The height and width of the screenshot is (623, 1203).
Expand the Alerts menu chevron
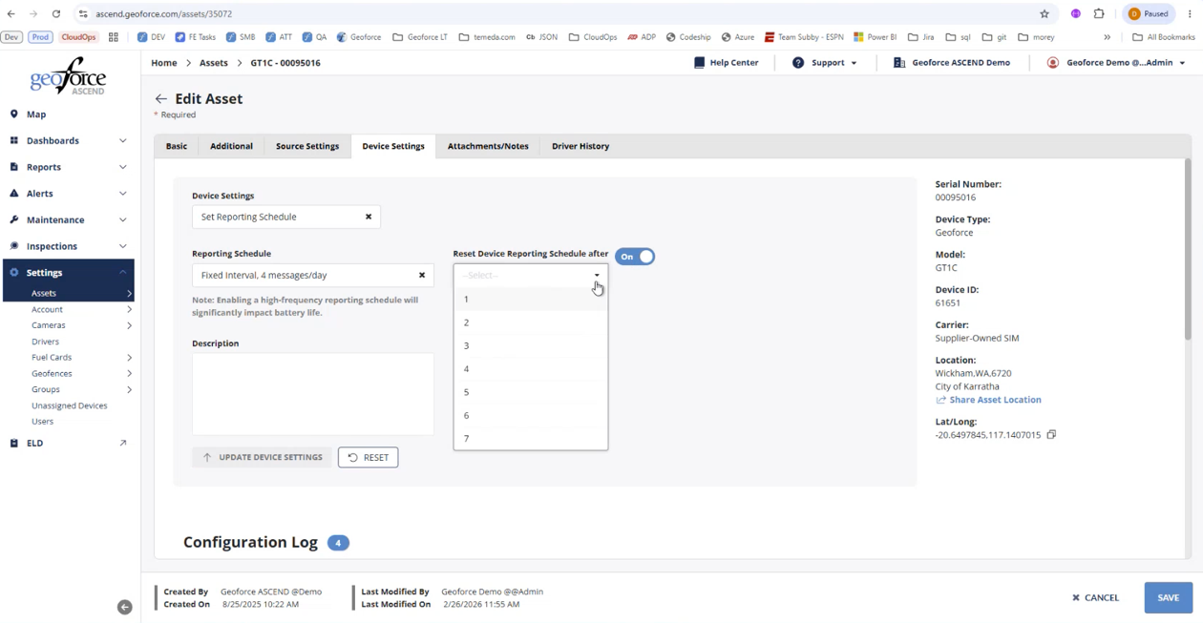click(x=122, y=193)
